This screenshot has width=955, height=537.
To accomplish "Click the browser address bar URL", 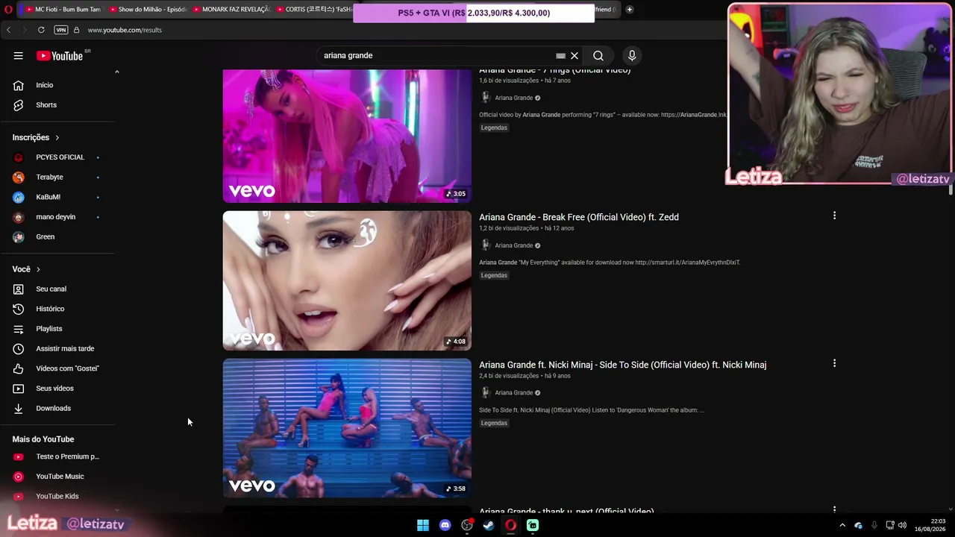I will [x=125, y=30].
